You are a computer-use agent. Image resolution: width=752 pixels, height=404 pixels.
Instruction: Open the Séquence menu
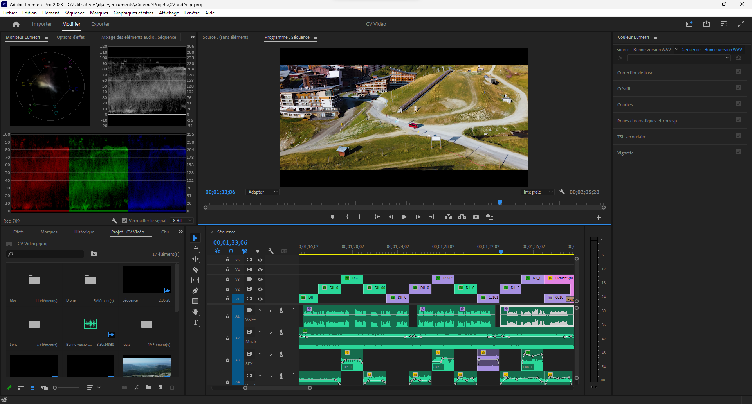pos(74,13)
